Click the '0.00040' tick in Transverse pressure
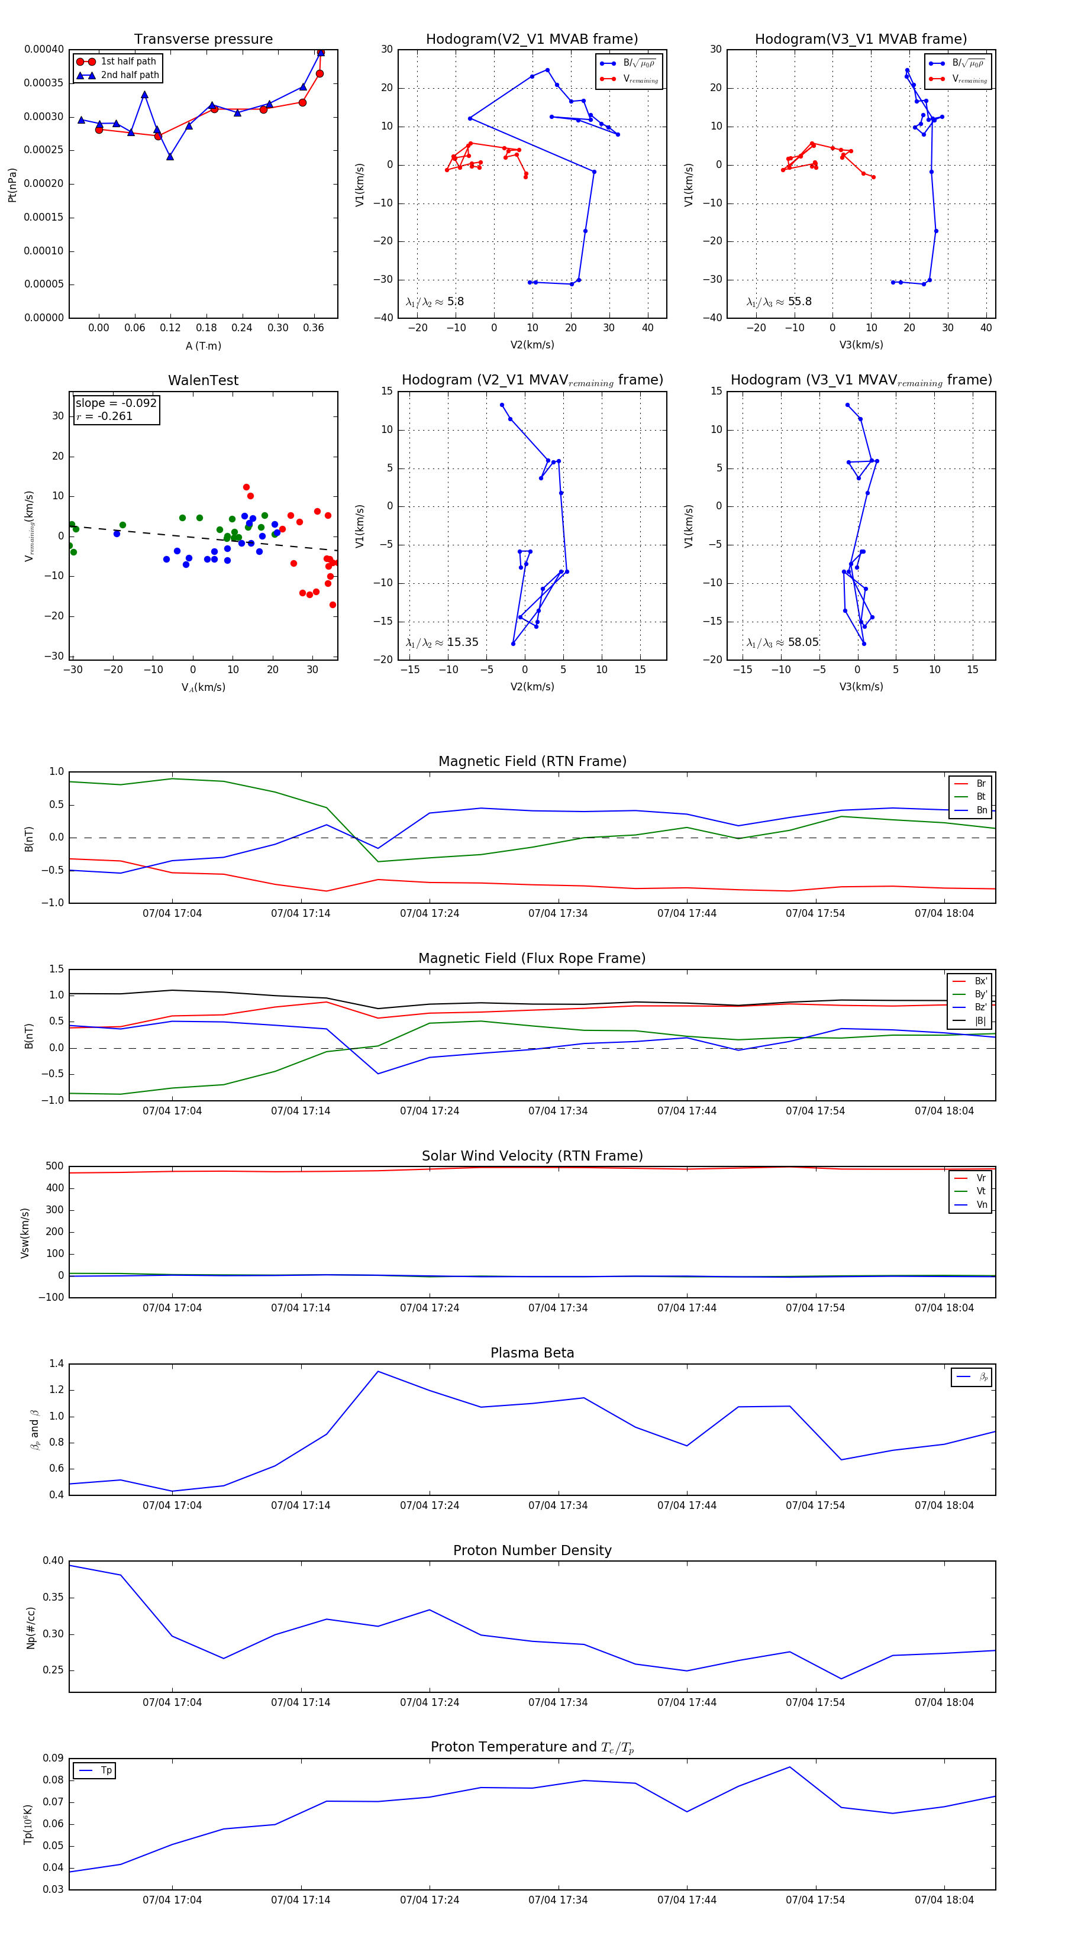This screenshot has height=1952, width=1065. 44,49
